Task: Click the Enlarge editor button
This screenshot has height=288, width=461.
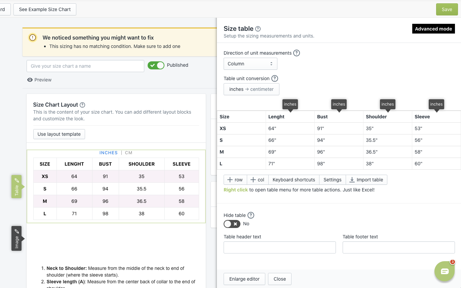Action: 244,279
